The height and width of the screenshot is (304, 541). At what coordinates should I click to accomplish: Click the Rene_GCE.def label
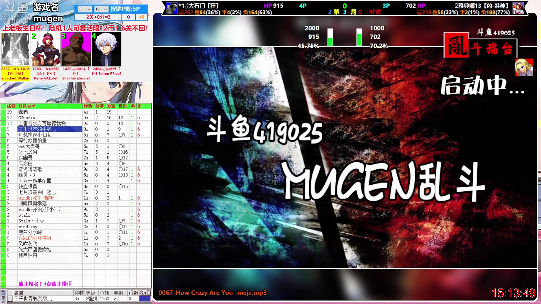(x=46, y=78)
